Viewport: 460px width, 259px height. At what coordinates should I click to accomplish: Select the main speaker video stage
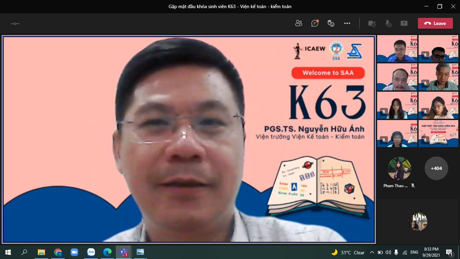pos(189,139)
